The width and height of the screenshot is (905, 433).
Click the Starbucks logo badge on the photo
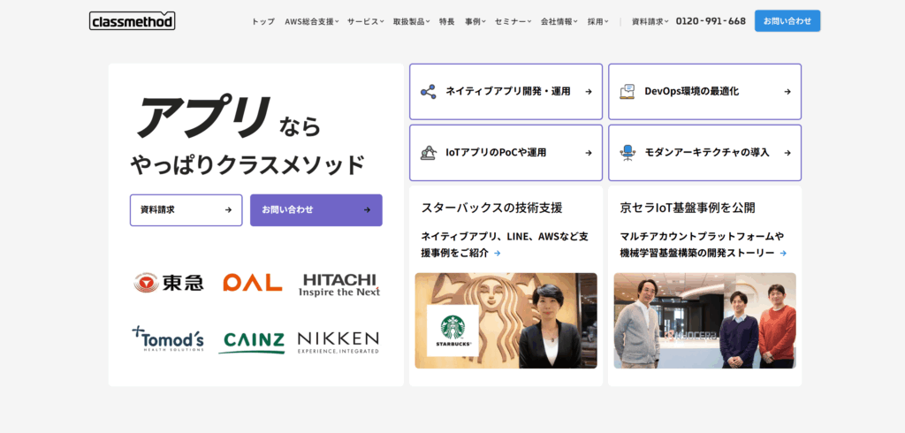point(452,330)
